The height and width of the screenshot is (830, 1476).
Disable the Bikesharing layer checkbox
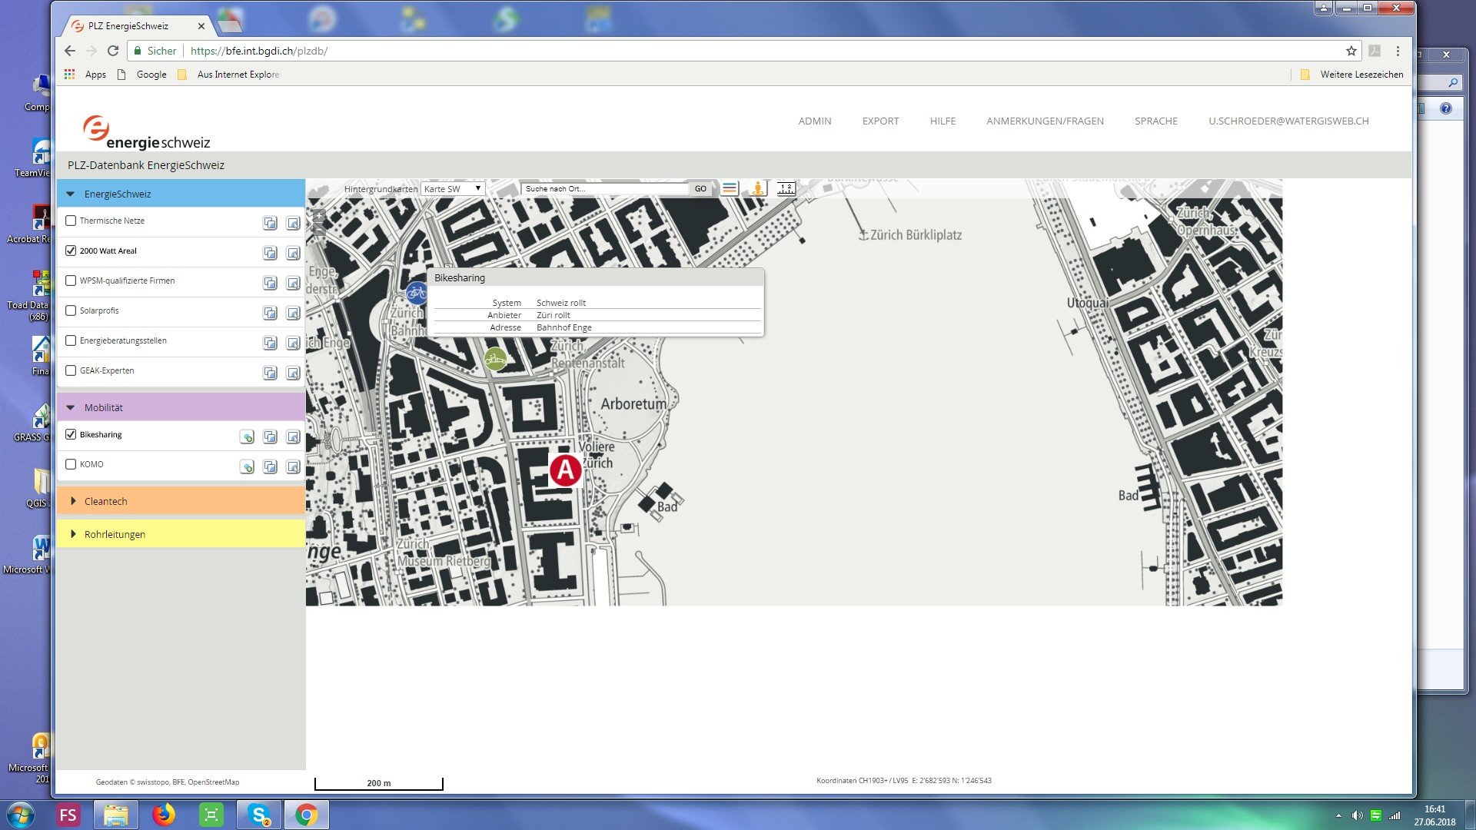click(71, 434)
